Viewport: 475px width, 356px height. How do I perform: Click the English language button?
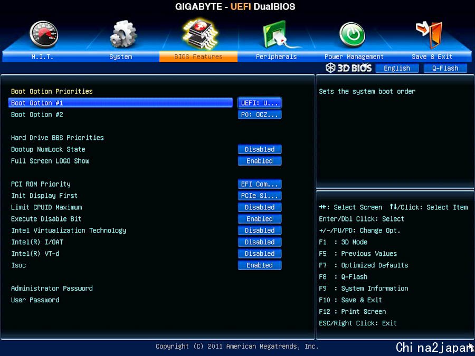pyautogui.click(x=397, y=68)
